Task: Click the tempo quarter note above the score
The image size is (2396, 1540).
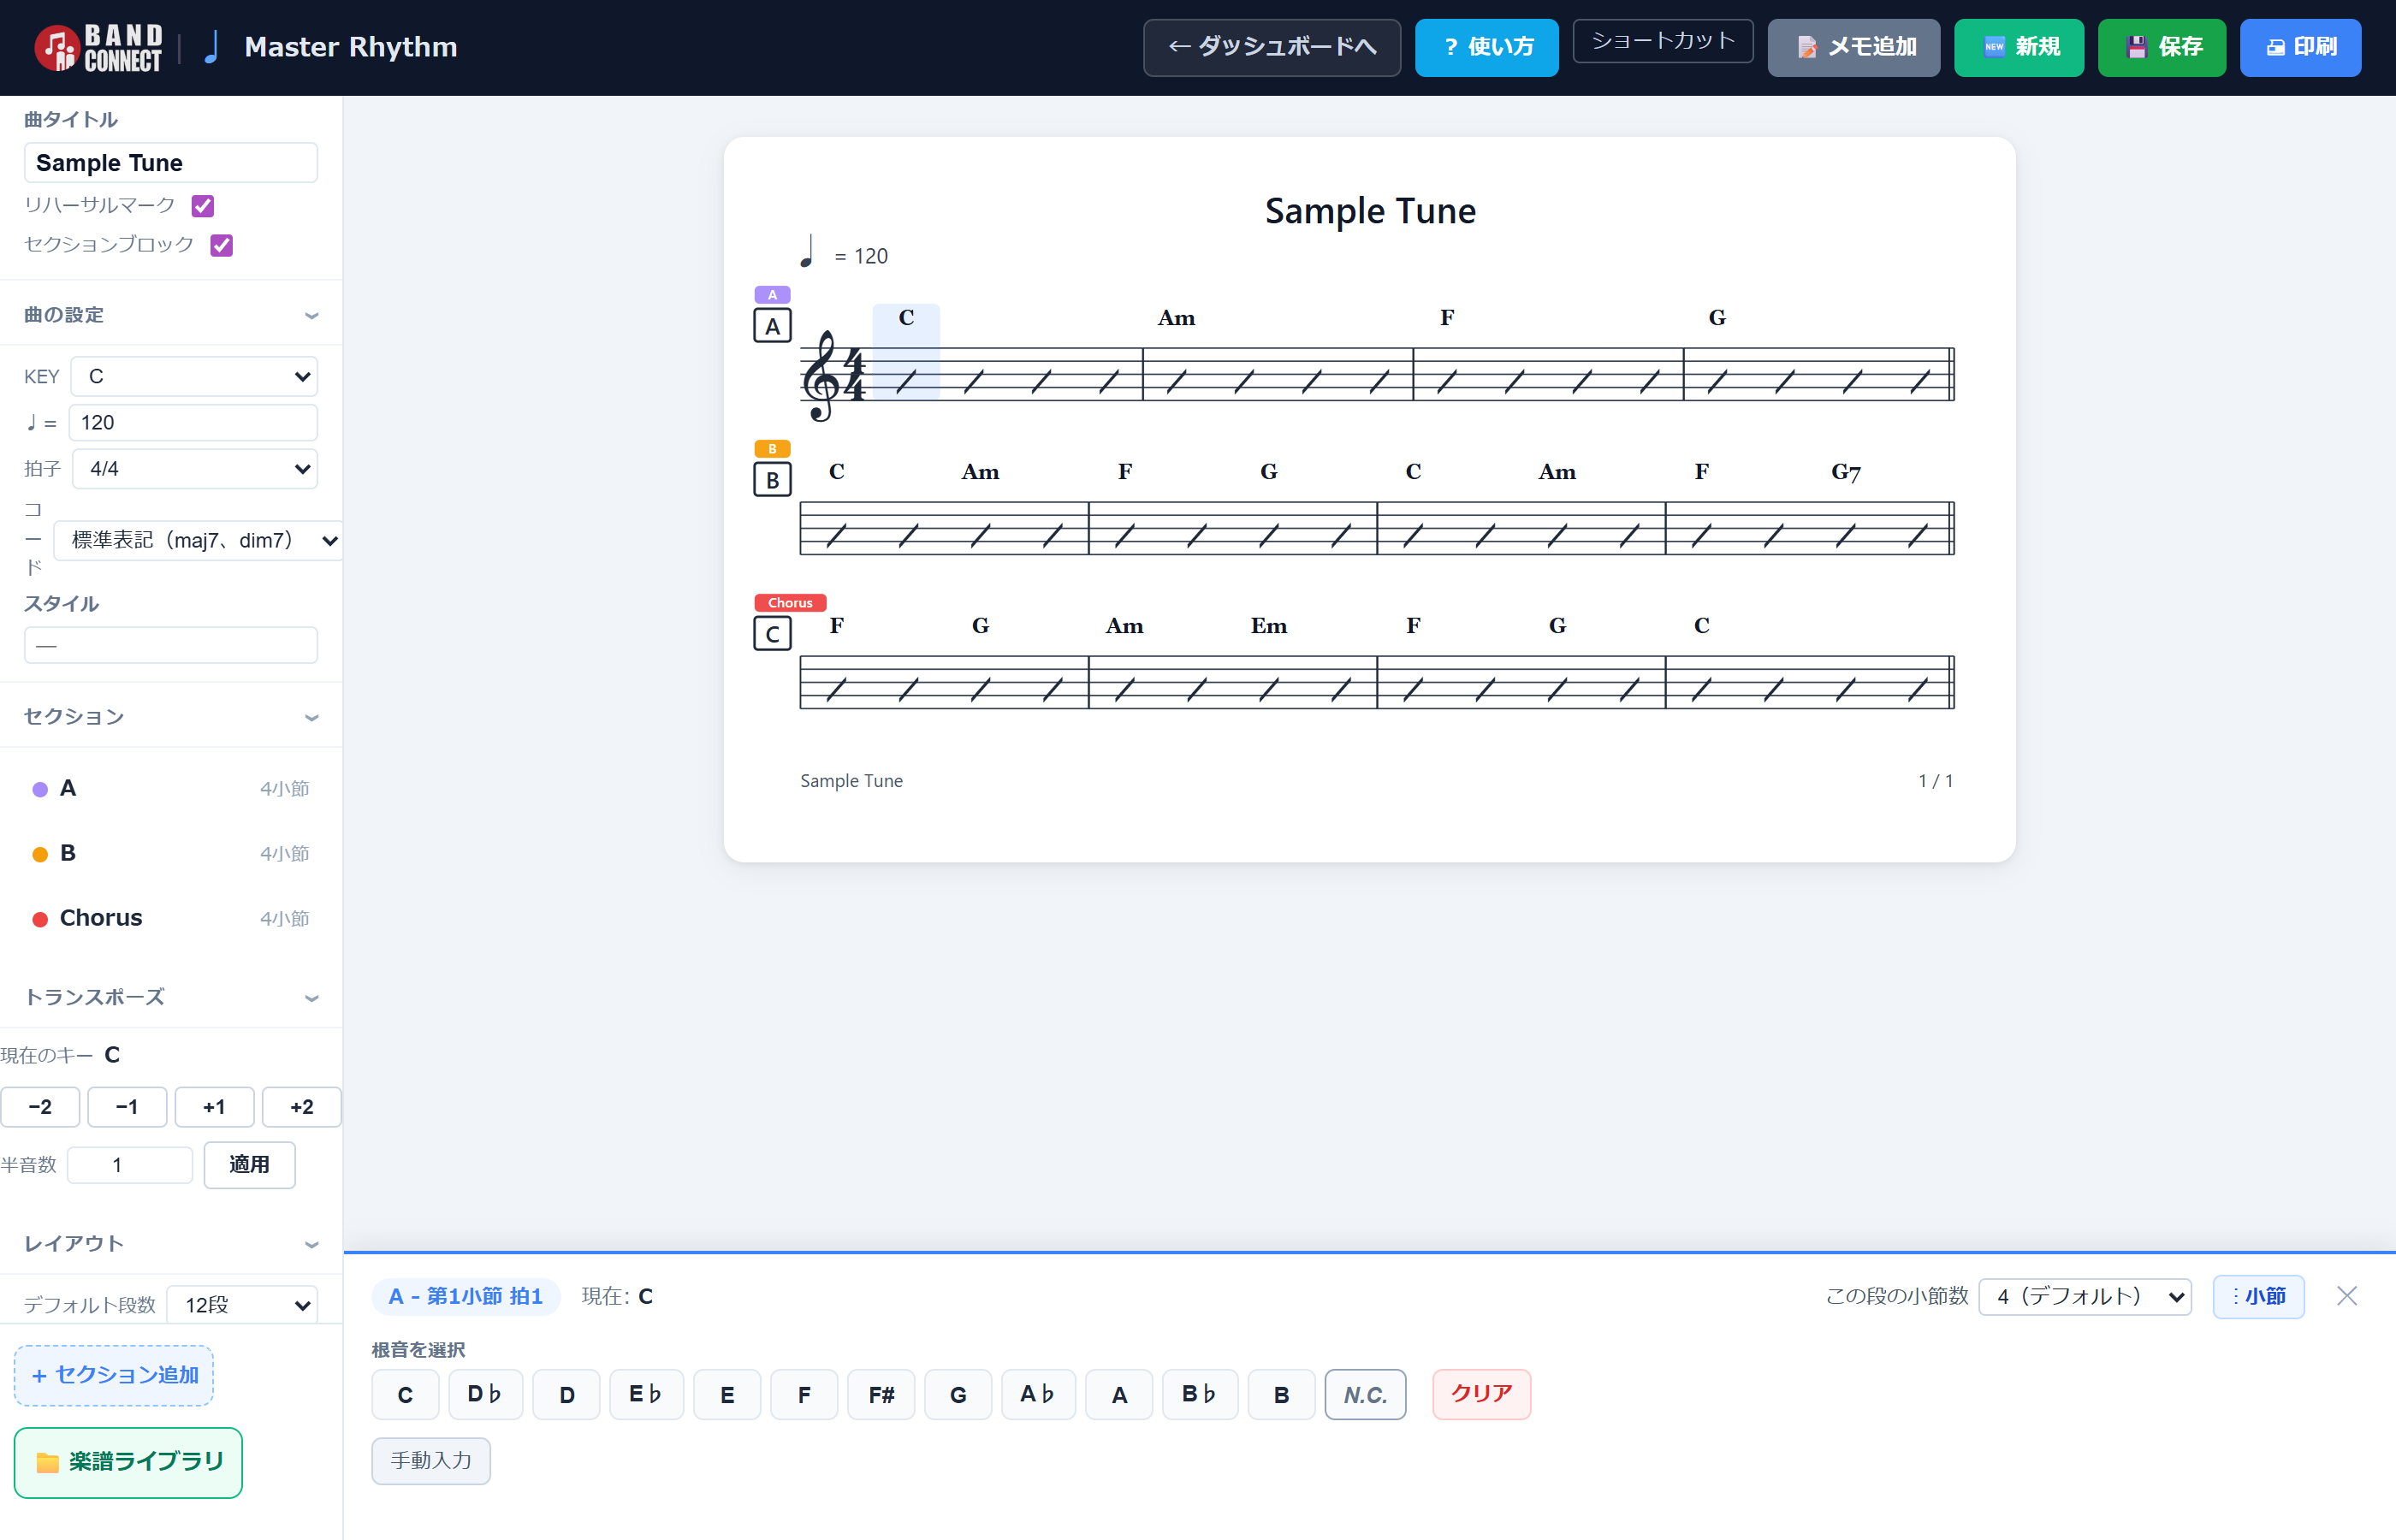Action: 807,251
